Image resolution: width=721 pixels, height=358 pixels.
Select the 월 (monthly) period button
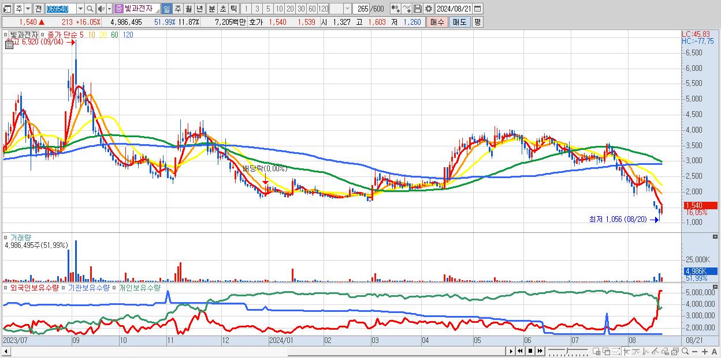pyautogui.click(x=188, y=9)
